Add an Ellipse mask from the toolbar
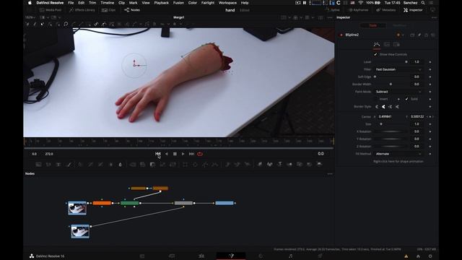Image resolution: width=462 pixels, height=260 pixels. point(195,164)
